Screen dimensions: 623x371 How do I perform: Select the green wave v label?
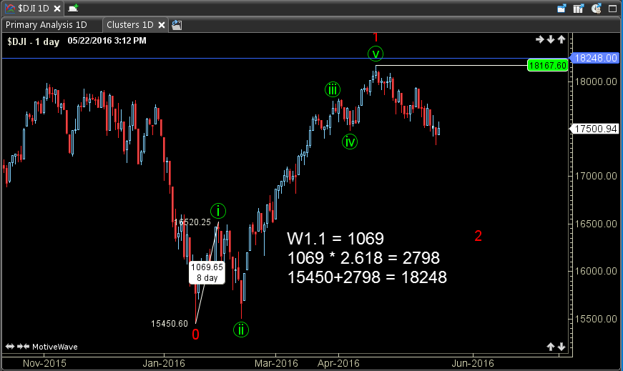(376, 54)
